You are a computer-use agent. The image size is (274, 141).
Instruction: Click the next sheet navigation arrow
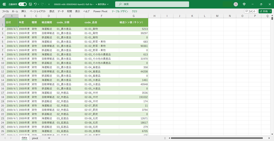11,138
